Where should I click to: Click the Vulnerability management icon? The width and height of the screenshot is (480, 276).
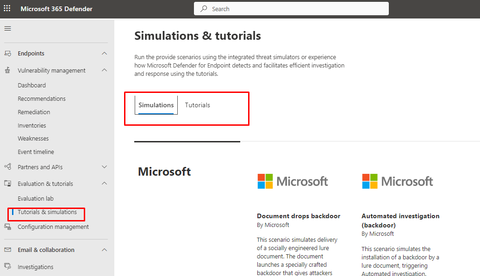click(x=7, y=71)
